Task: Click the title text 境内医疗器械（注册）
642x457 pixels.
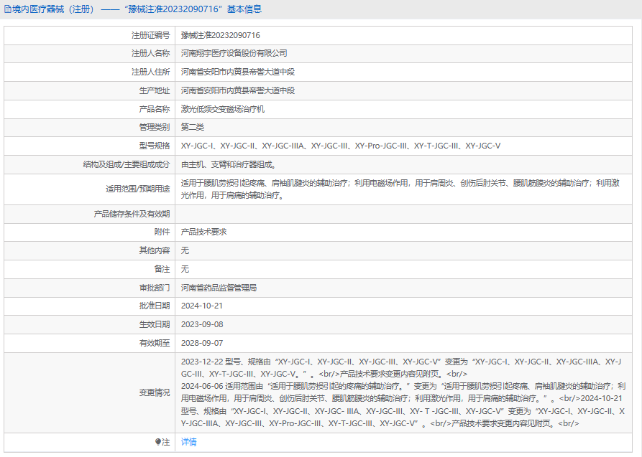Action: [53, 9]
